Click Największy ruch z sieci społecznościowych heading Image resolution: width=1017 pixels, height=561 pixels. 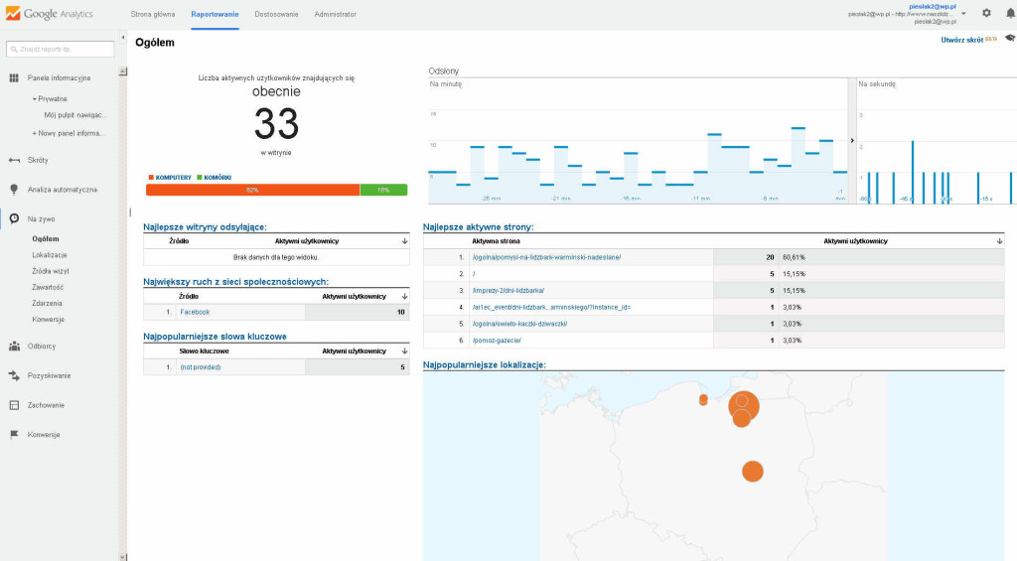236,282
